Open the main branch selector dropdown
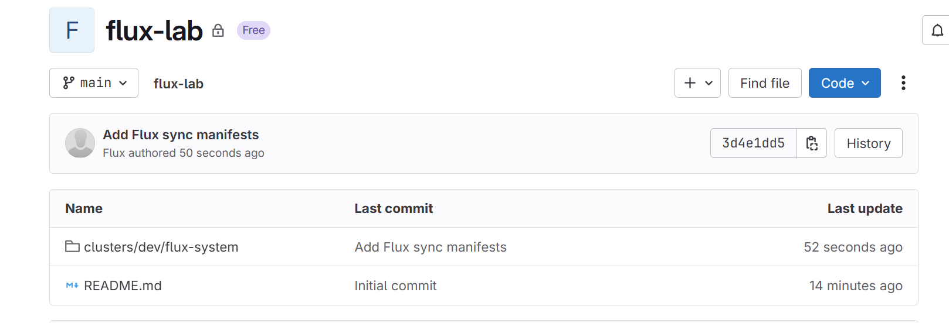The width and height of the screenshot is (949, 323). coord(94,83)
